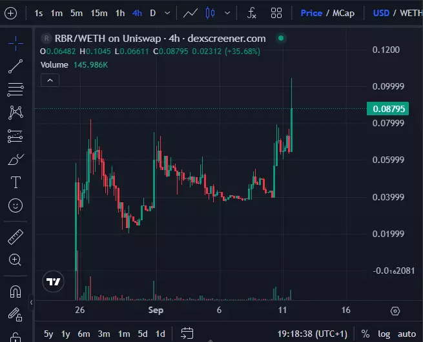The height and width of the screenshot is (342, 423).
Task: Switch to the D daily interval
Action: [x=152, y=13]
